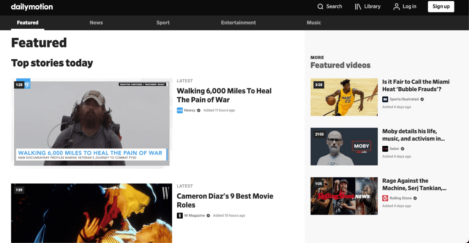Open "Rage Against the Machine" video title
The image size is (469, 243).
[x=414, y=184]
